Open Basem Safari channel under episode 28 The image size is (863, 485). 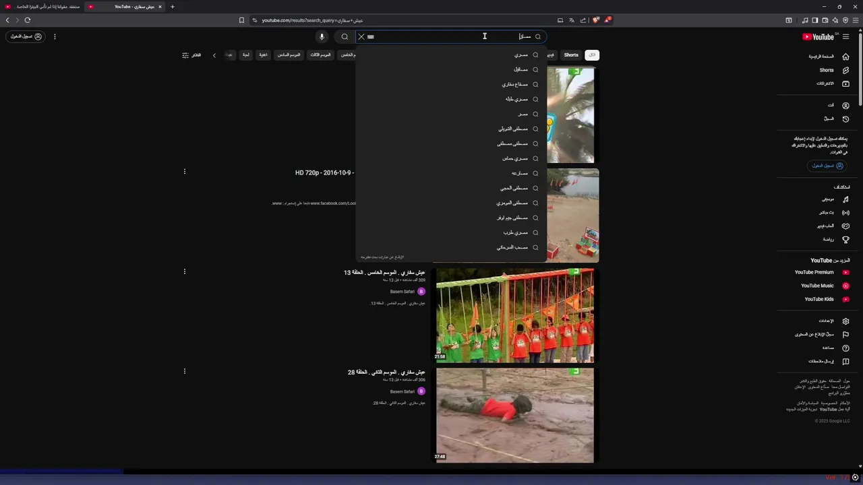point(403,391)
